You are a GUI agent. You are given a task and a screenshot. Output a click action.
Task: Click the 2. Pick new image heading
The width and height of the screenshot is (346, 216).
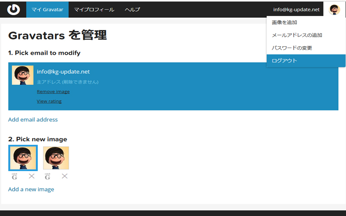(38, 139)
